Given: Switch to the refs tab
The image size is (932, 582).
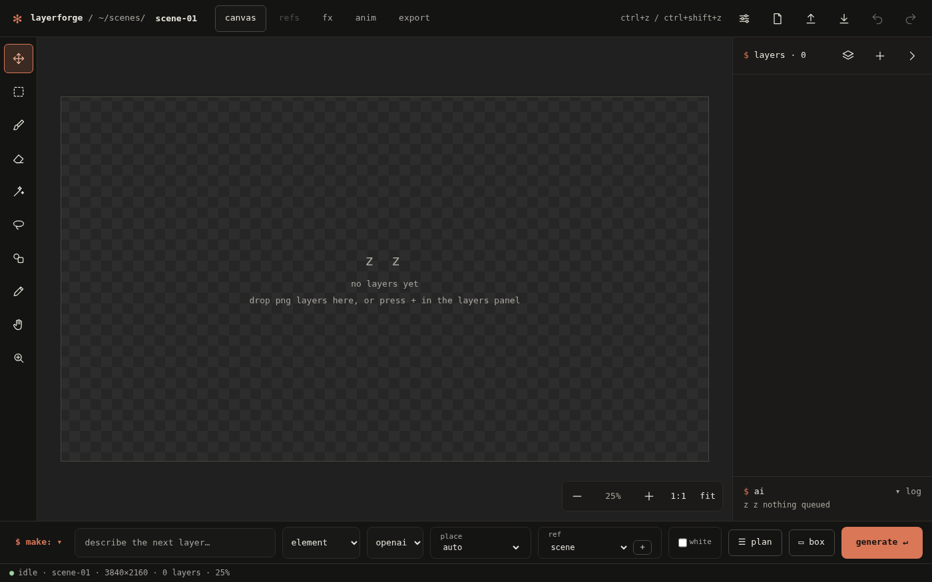Looking at the screenshot, I should point(289,19).
